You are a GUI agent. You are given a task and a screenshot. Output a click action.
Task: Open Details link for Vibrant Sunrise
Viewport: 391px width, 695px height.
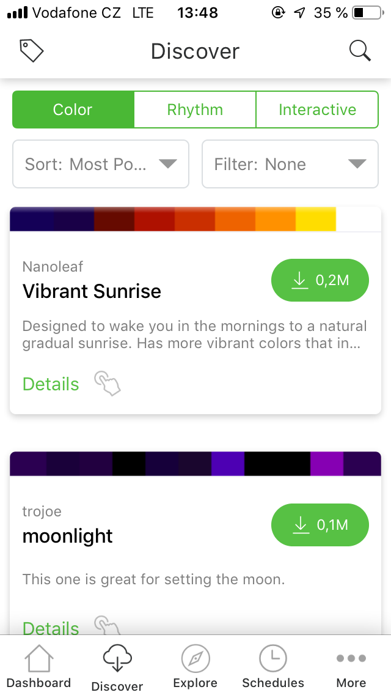pos(51,384)
